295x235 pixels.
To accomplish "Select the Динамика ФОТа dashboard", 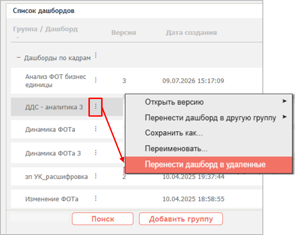I will [50, 129].
